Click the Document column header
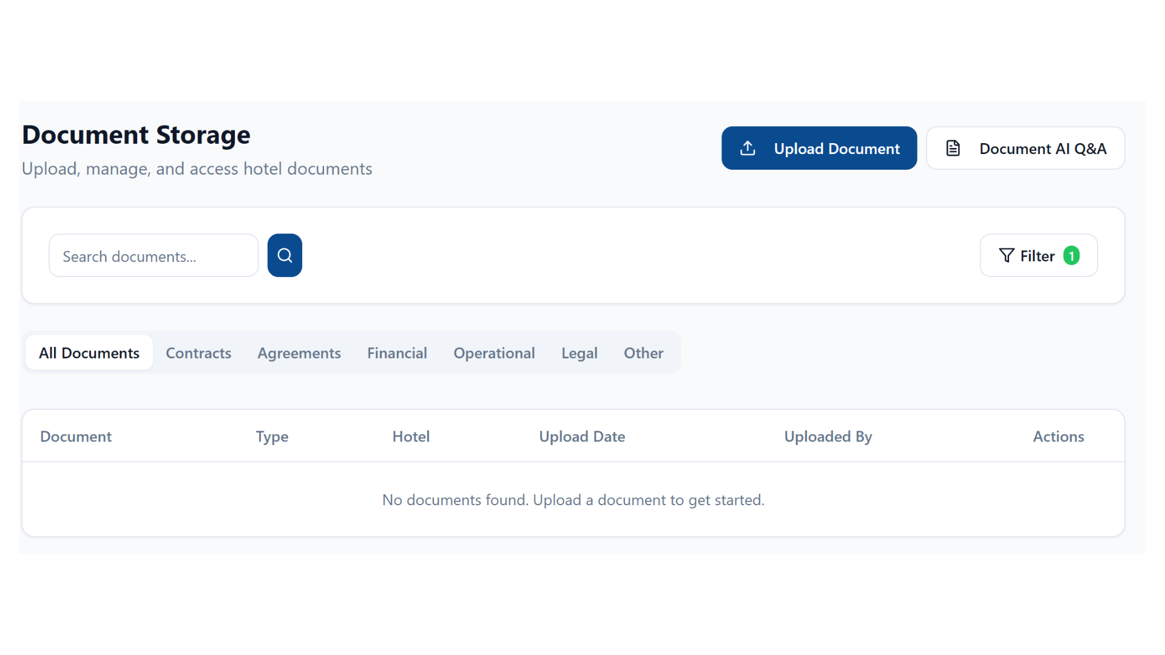This screenshot has width=1165, height=655. coord(76,437)
